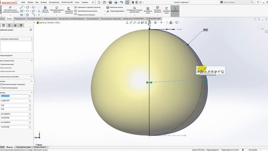Screen dimensions: 268x151
Task: Collapse the Add Relations section
Action: pyautogui.click(x=31, y=60)
